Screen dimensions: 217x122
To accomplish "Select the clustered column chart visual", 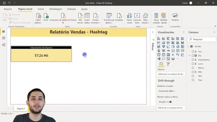I will point(173,39).
